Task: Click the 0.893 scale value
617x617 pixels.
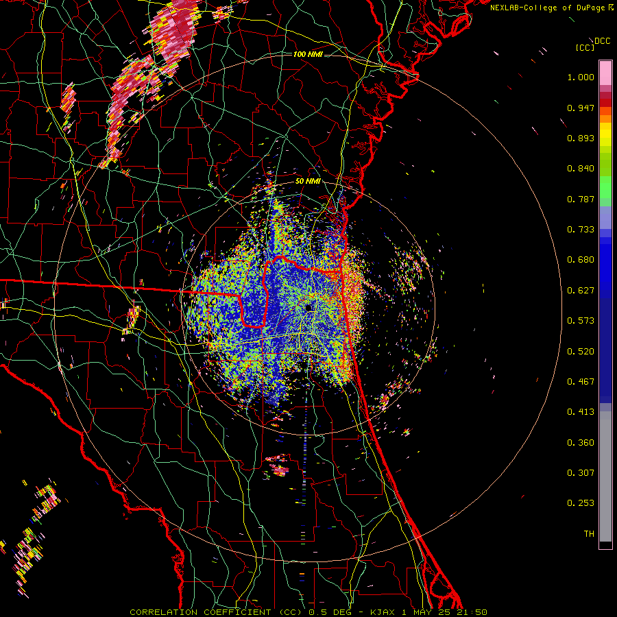Action: tap(581, 138)
